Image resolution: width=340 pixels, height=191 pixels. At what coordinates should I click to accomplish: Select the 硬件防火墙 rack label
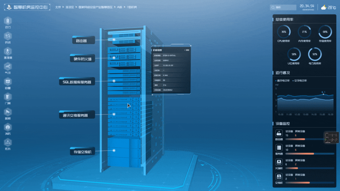[x=82, y=59]
